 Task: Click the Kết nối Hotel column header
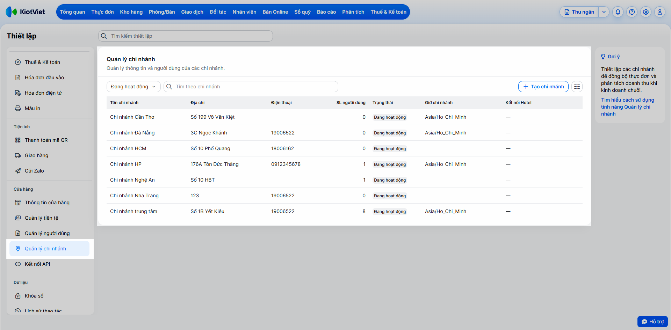(x=518, y=103)
